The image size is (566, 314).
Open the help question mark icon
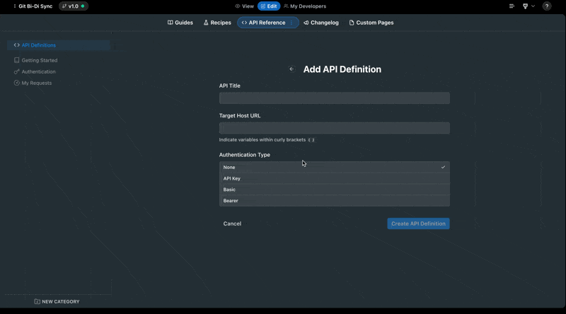click(x=547, y=6)
